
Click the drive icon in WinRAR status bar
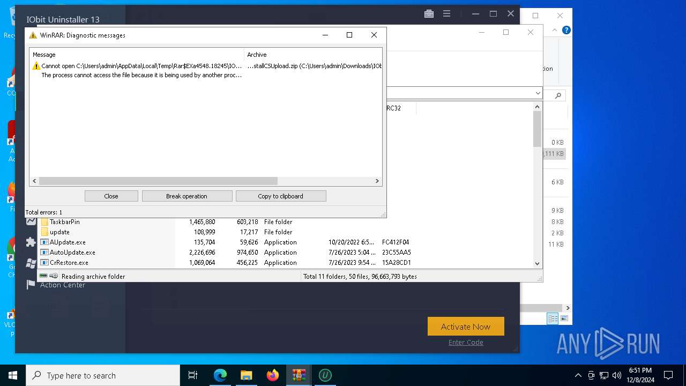43,276
